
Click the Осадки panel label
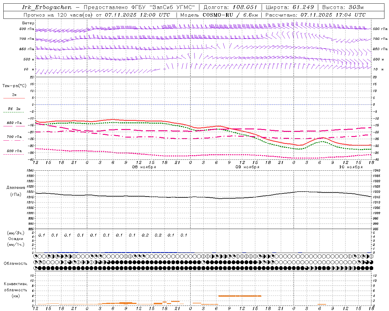(16, 239)
